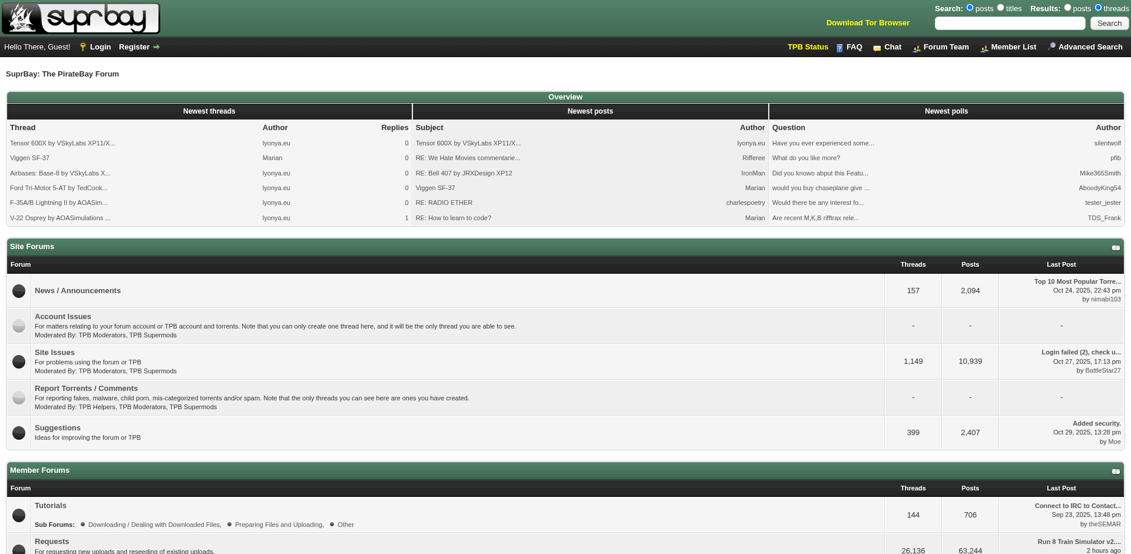Open last post 'Top 10 Most Popular Torre...'
The width and height of the screenshot is (1131, 554).
coord(1077,282)
